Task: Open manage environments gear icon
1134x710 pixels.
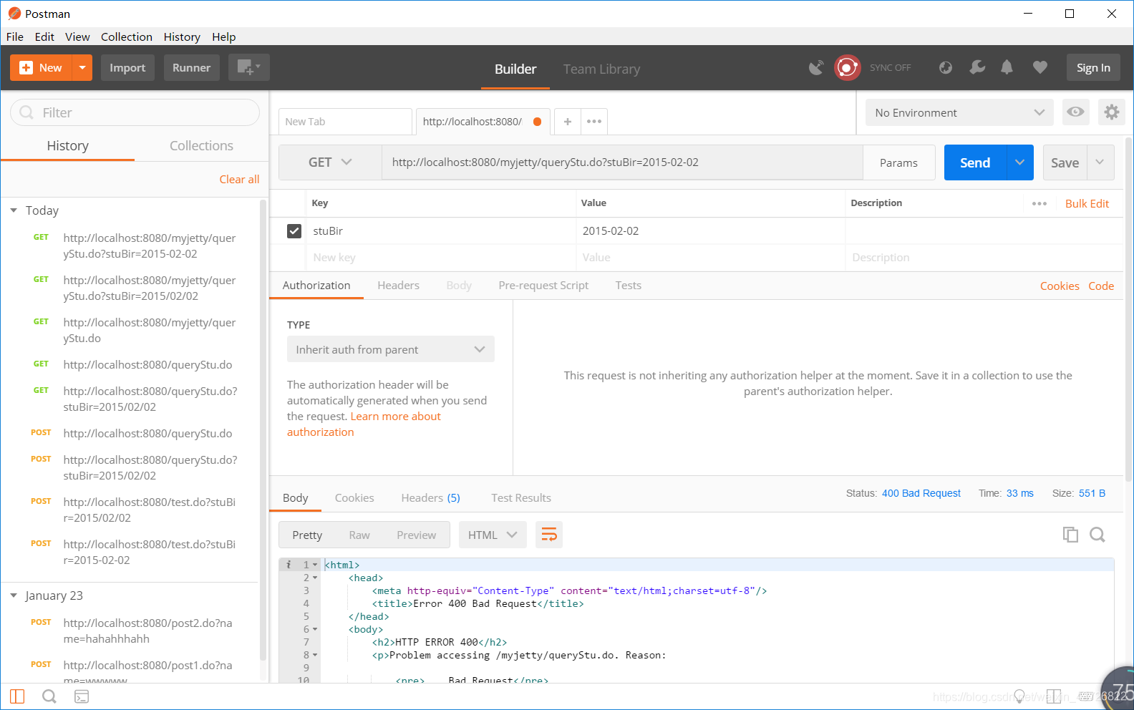Action: coord(1111,112)
